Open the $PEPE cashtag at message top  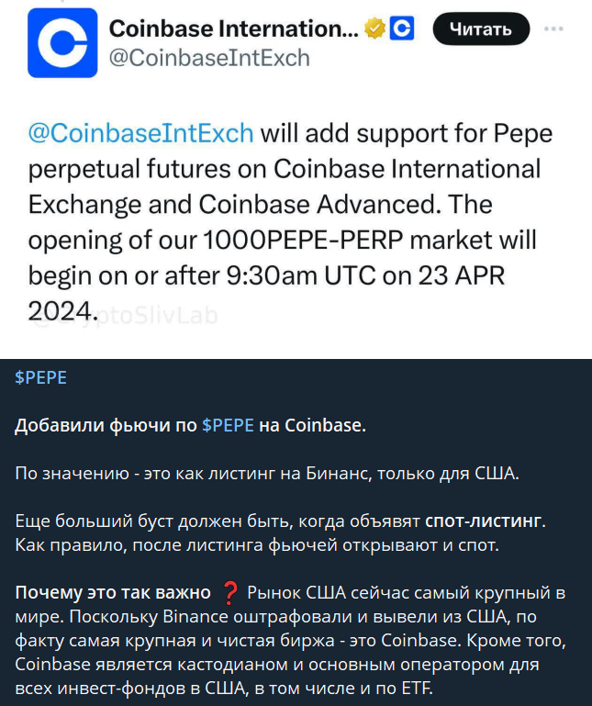[x=41, y=377]
